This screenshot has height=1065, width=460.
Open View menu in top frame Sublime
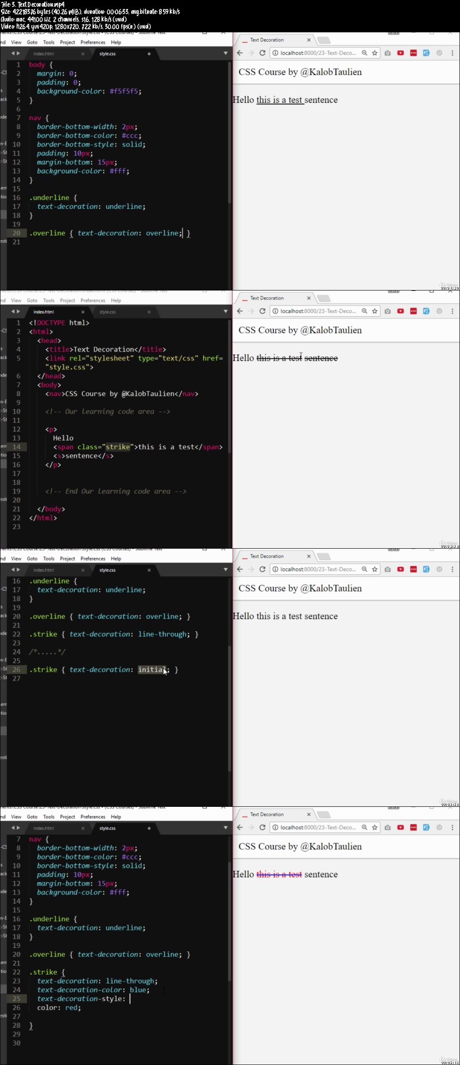[16, 43]
